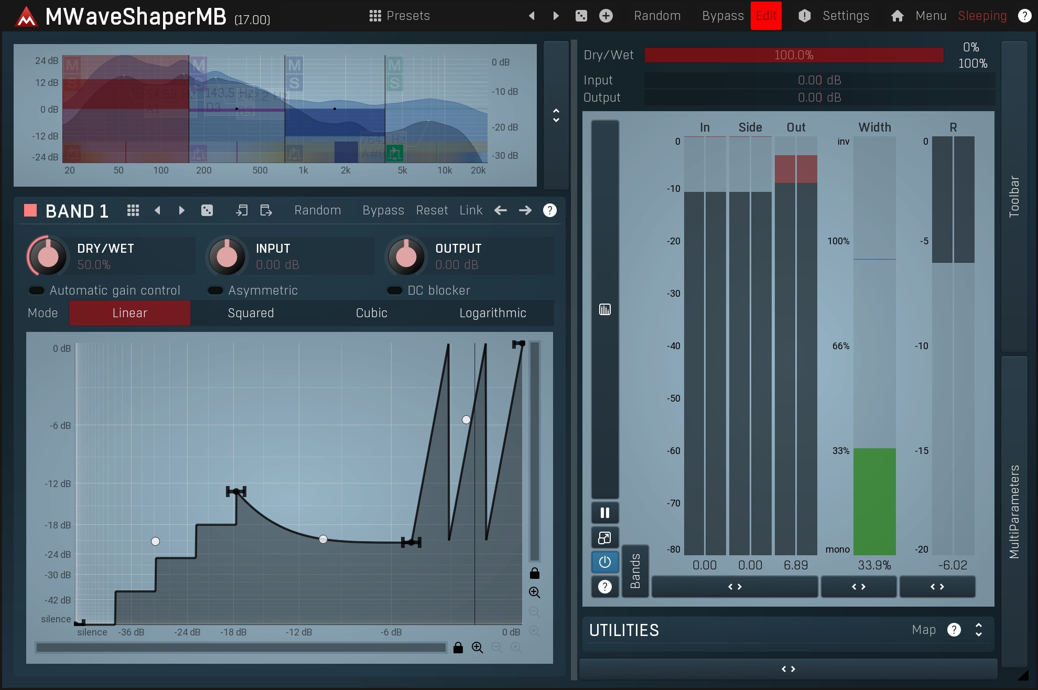Switch mode to Cubic

371,313
